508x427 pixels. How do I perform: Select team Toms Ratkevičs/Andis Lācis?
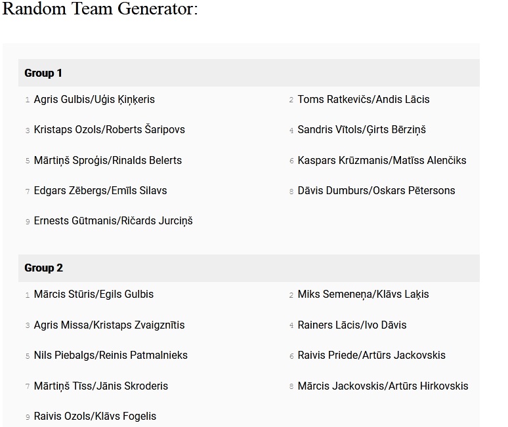pyautogui.click(x=363, y=100)
